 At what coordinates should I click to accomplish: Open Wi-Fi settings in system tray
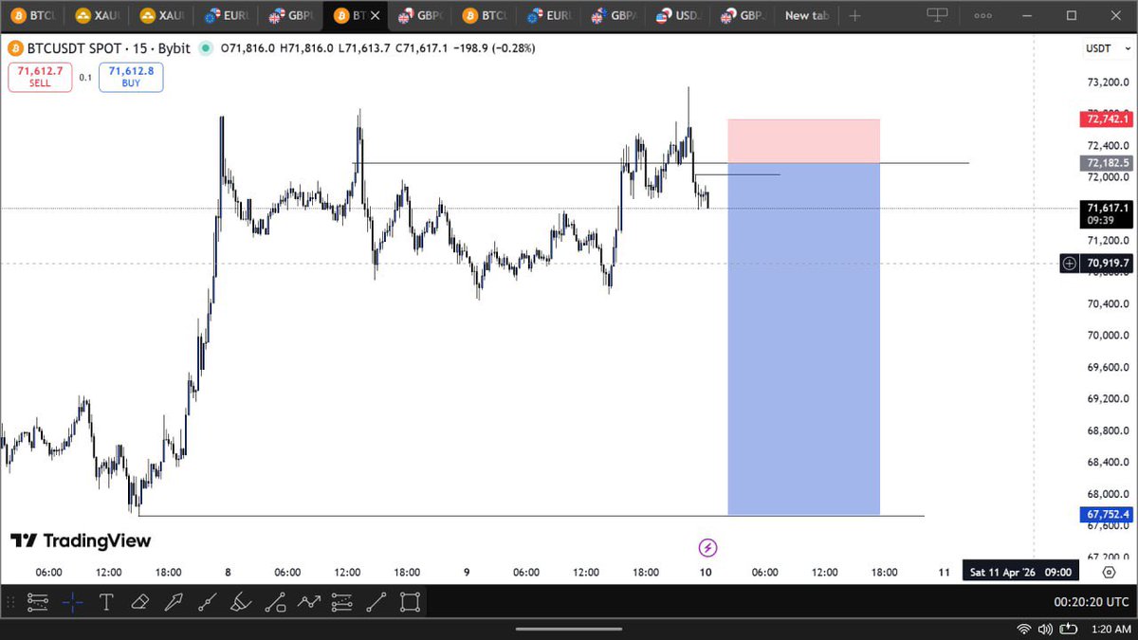tap(1024, 629)
